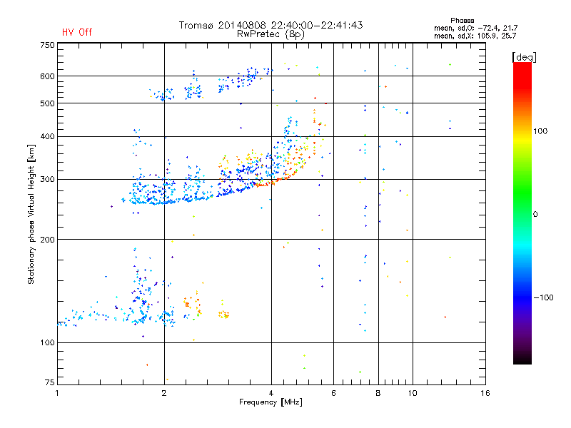Click the '[deg]' colorbar unit label

pos(524,57)
